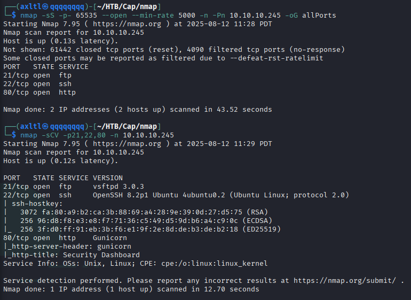
Task: Click the 21/tcp vsftpd 3.0.3 version text
Action: (118, 187)
